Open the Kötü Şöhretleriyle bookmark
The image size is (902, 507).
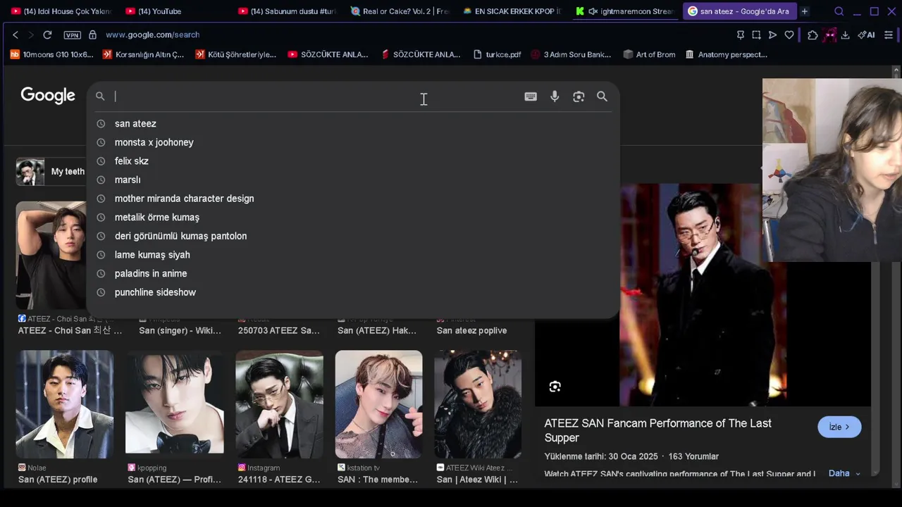pos(235,54)
